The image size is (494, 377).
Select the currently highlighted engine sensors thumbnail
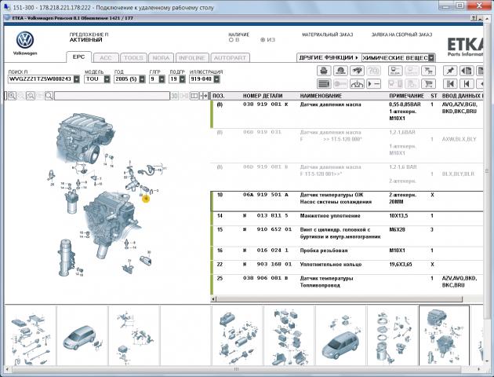(444, 335)
